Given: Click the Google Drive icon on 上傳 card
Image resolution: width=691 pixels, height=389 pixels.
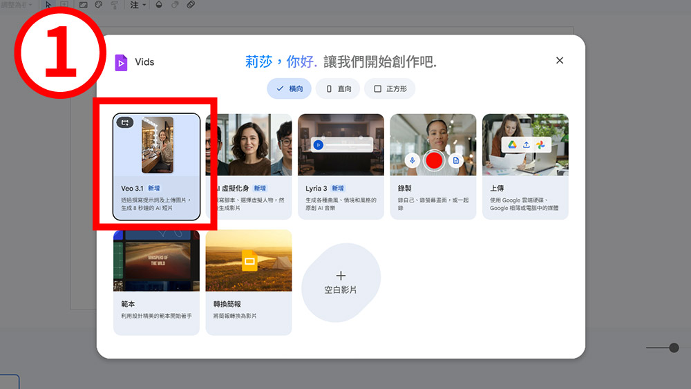Looking at the screenshot, I should pyautogui.click(x=512, y=144).
